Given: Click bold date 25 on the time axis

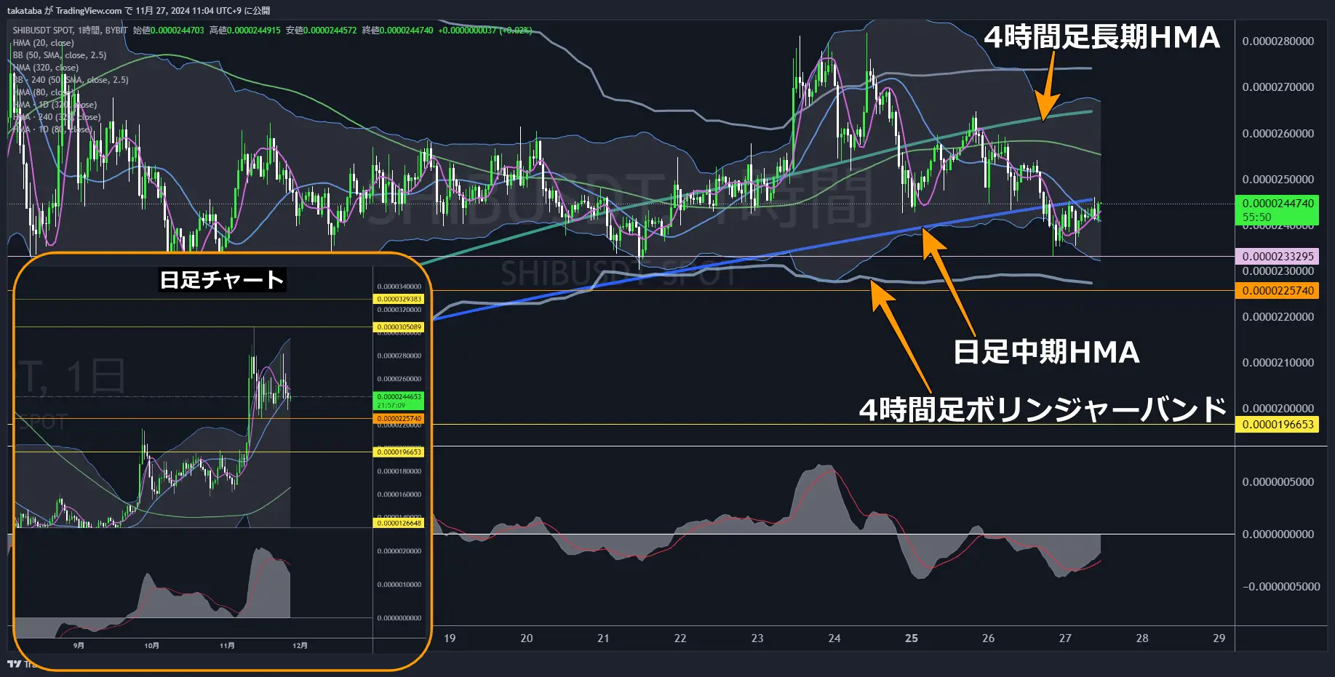Looking at the screenshot, I should 912,638.
